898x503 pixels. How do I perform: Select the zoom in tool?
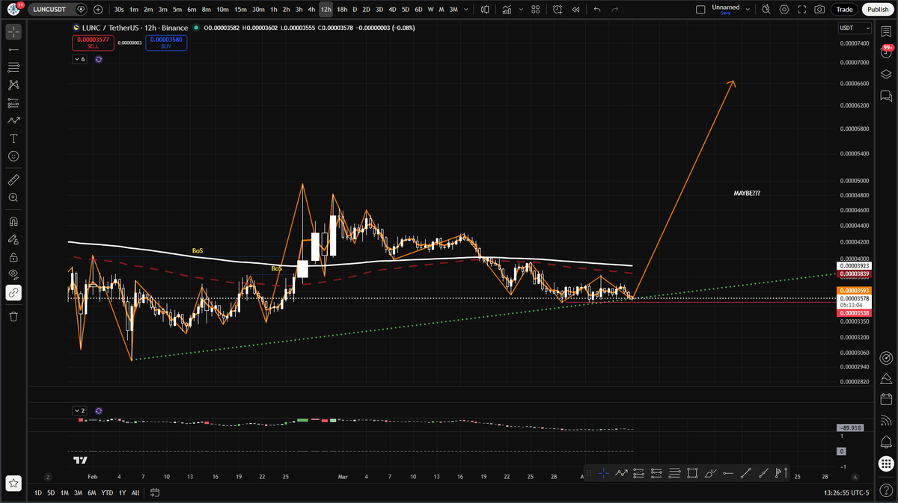click(13, 197)
